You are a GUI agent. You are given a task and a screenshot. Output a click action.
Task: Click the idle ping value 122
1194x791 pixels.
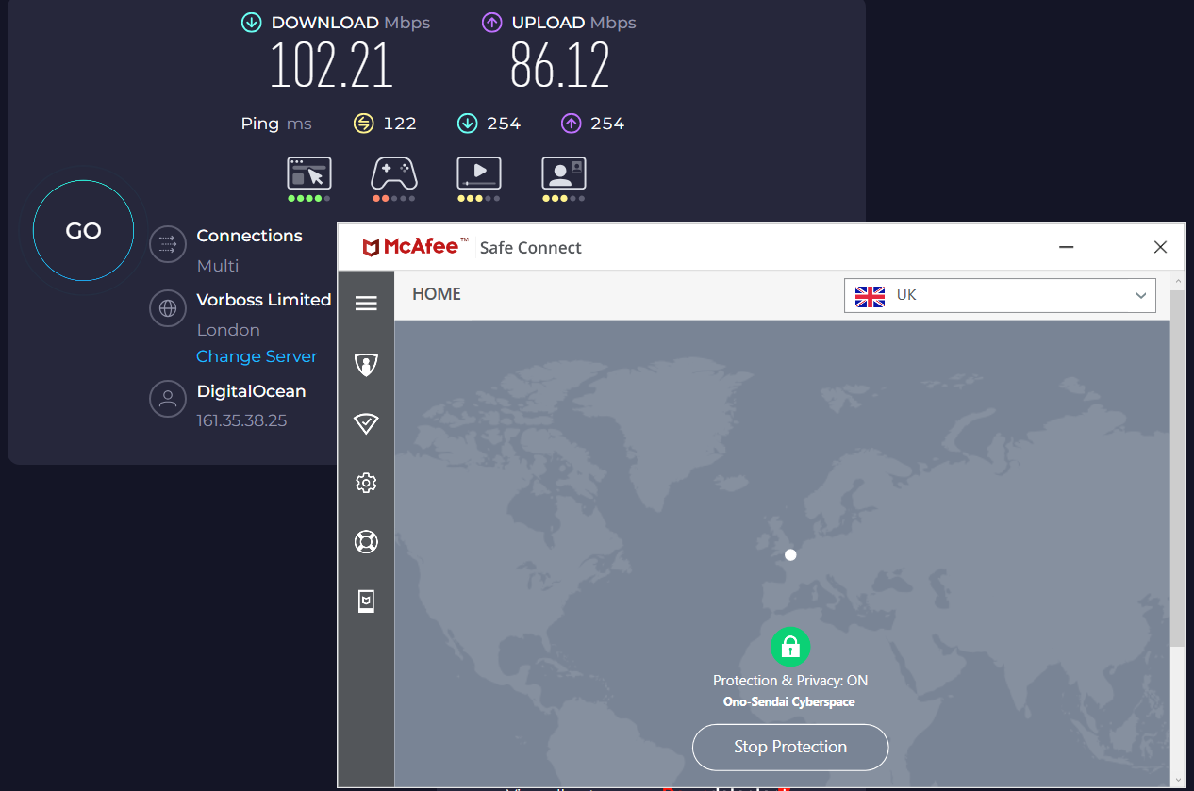click(x=400, y=124)
